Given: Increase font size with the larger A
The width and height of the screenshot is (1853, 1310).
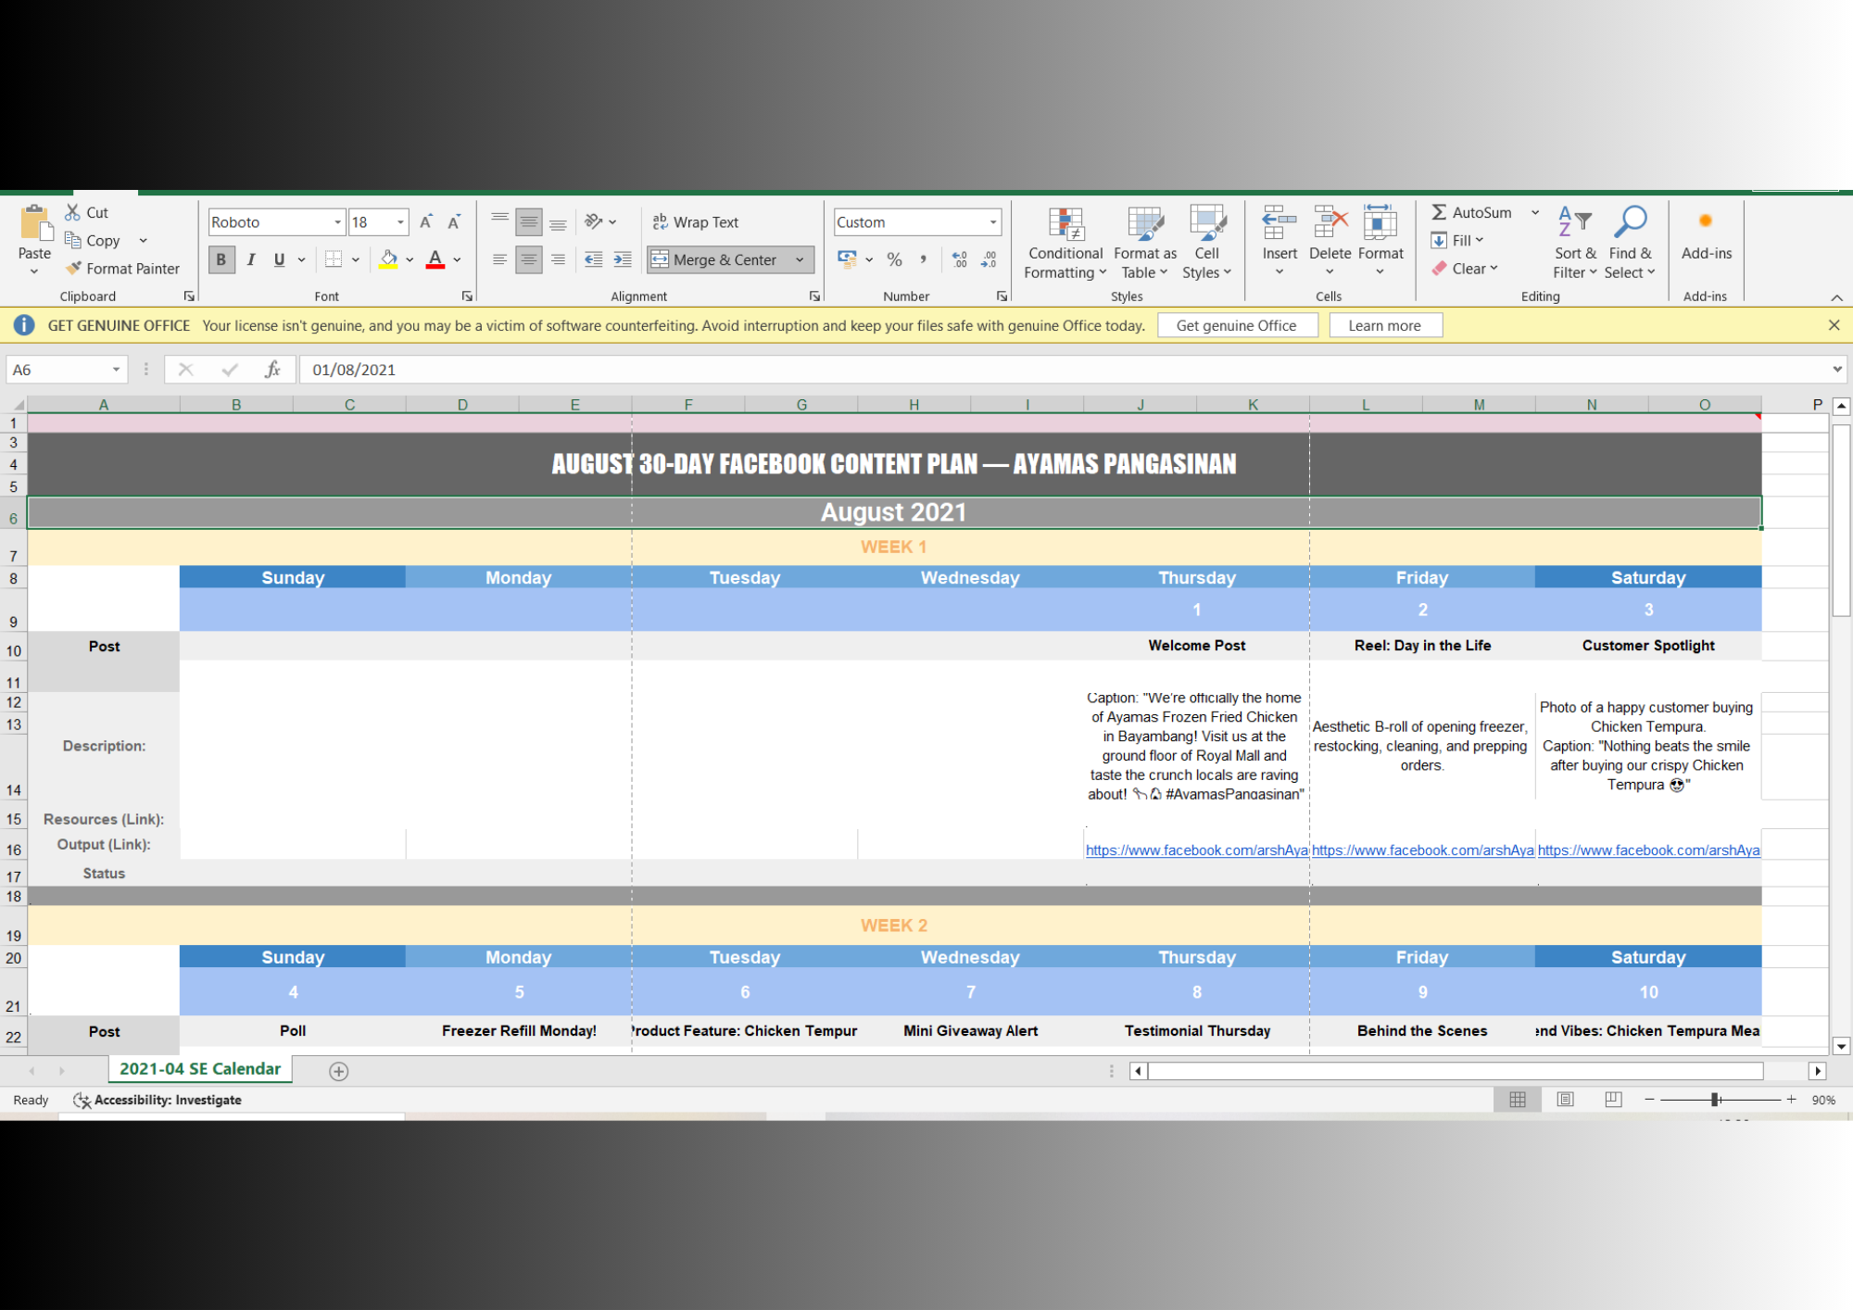Looking at the screenshot, I should pyautogui.click(x=426, y=222).
